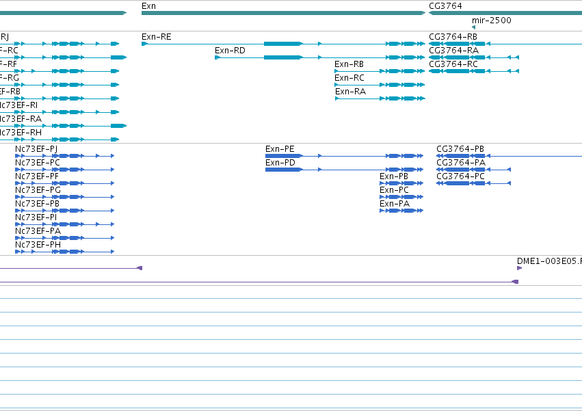Viewport: 582px width, 411px height.
Task: Select the Nc73EF-PF protein label
Action: pyautogui.click(x=37, y=176)
